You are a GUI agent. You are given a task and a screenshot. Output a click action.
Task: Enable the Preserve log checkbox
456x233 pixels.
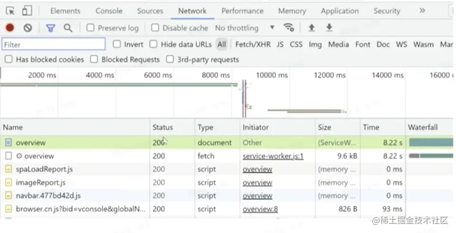(91, 28)
